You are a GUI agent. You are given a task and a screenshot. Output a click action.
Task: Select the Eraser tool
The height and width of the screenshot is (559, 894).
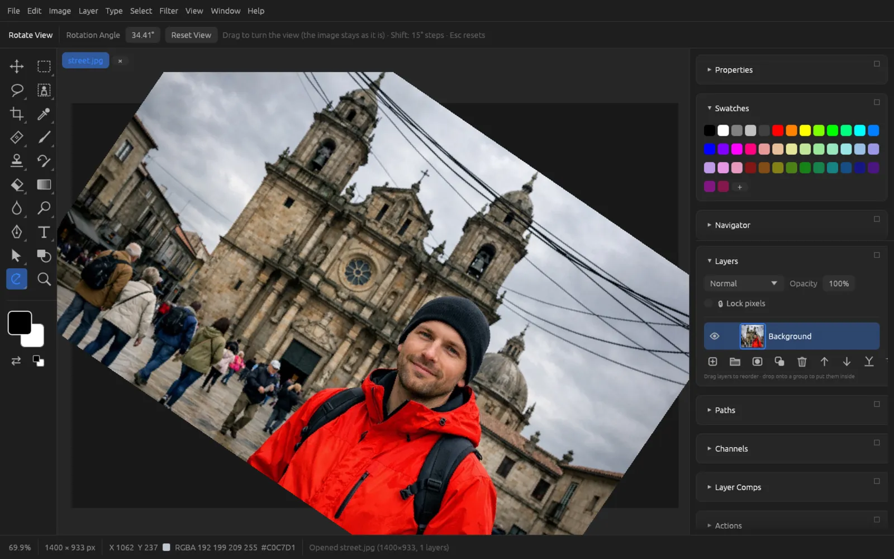17,184
